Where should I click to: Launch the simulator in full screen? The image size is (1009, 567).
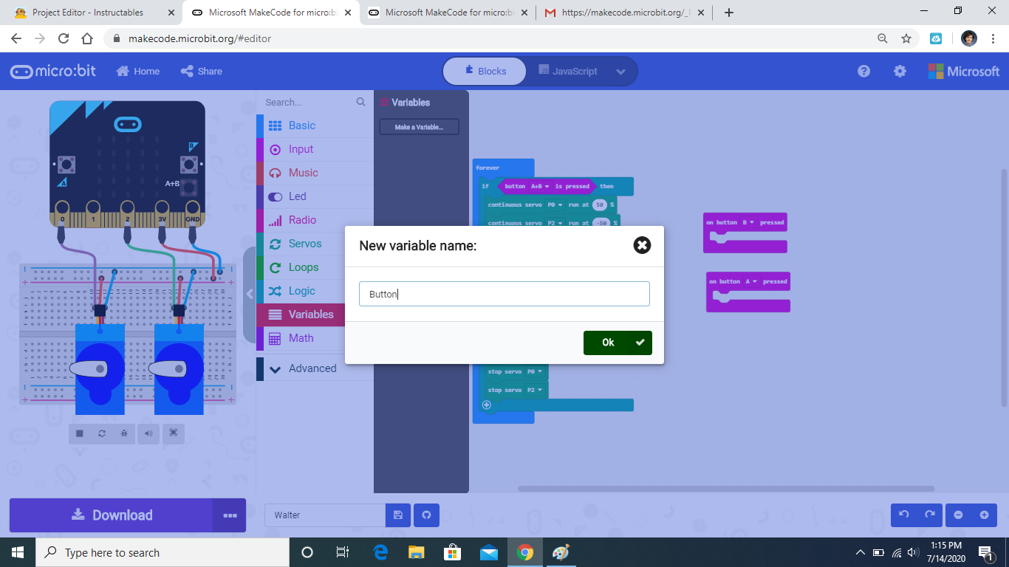click(174, 433)
